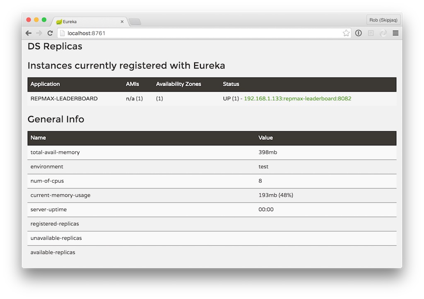Image resolution: width=424 pixels, height=299 pixels.
Task: Click the red window close button
Action: [x=29, y=20]
